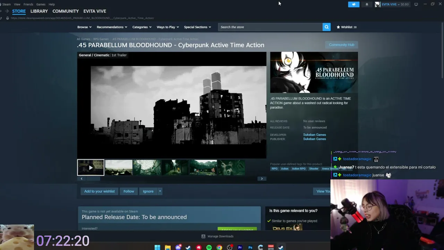Click the padlock icon beside the URL

point(7,18)
